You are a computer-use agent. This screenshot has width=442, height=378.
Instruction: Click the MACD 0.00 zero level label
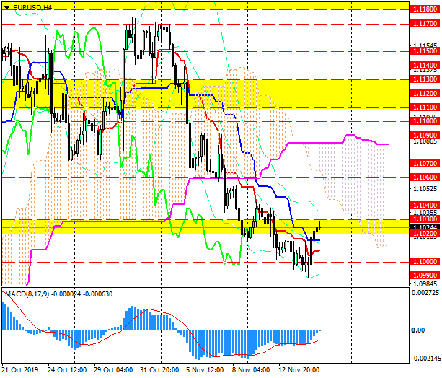417,330
